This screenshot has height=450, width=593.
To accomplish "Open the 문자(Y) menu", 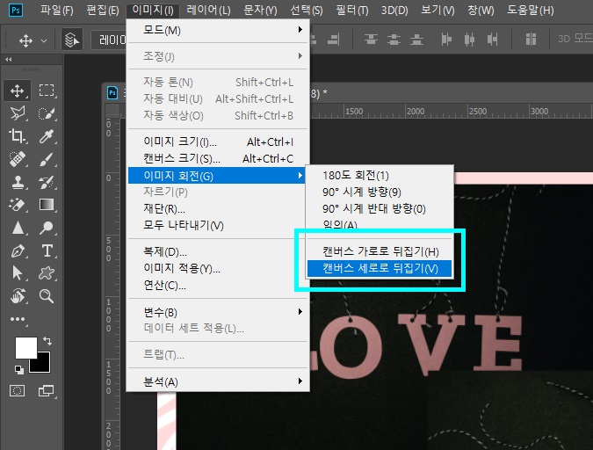I will (260, 11).
